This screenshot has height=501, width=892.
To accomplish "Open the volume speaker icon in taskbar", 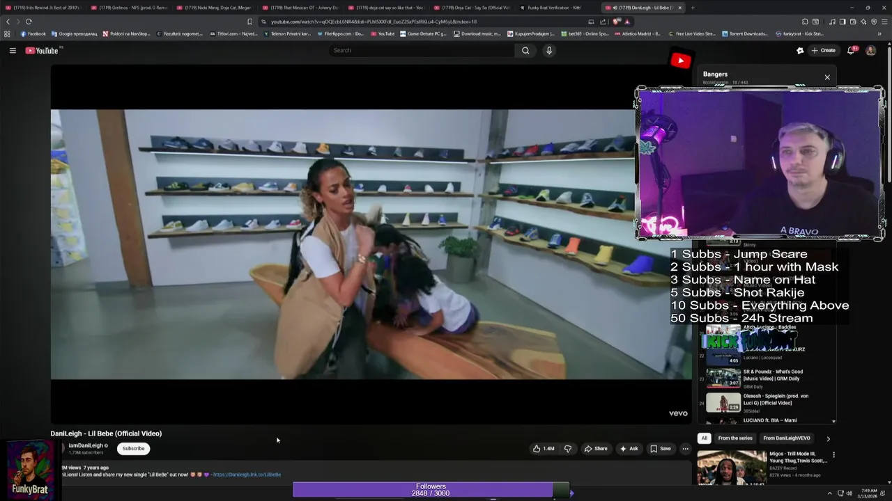I will [x=849, y=493].
